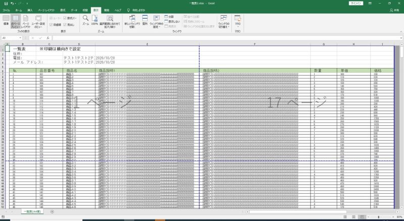
Task: Switch to Normal view in status bar
Action: pyautogui.click(x=345, y=217)
